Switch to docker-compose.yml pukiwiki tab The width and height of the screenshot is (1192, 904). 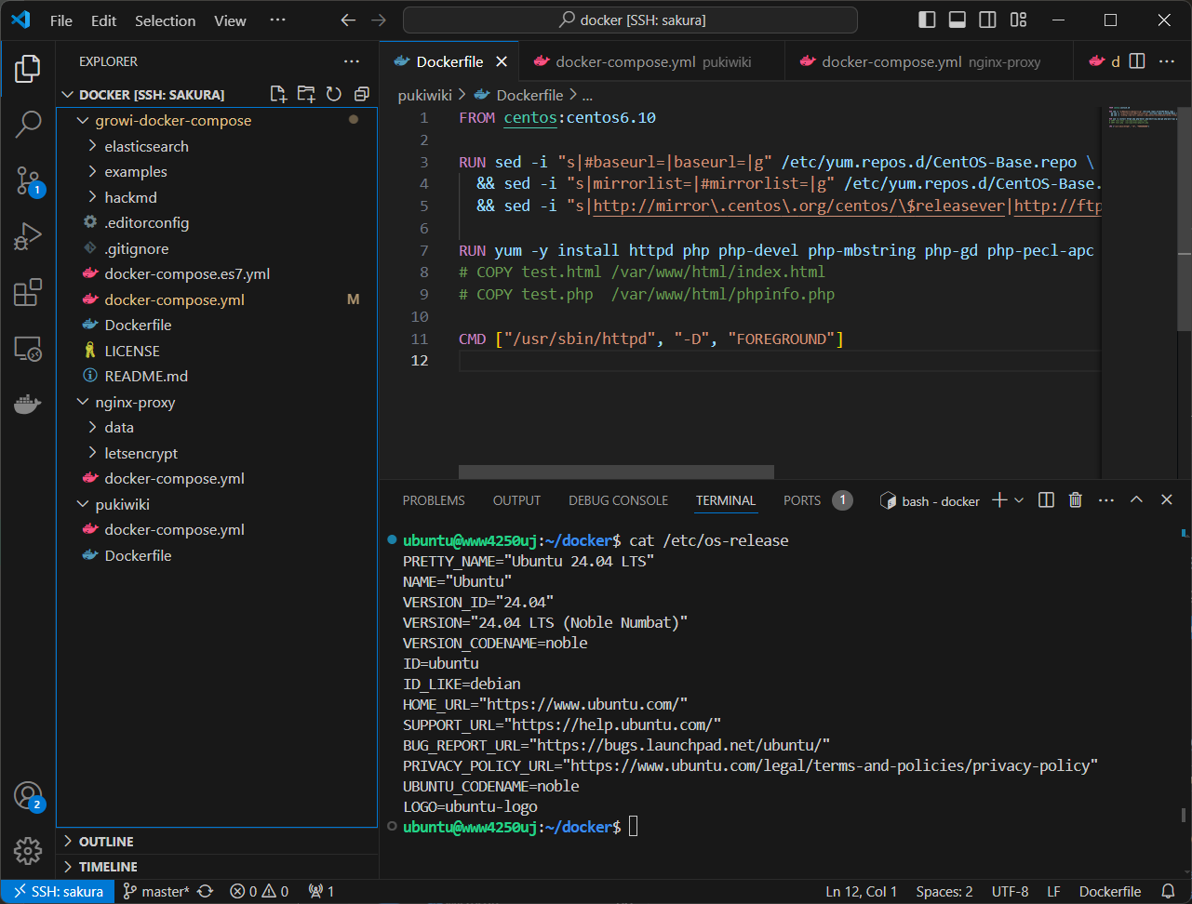[652, 61]
